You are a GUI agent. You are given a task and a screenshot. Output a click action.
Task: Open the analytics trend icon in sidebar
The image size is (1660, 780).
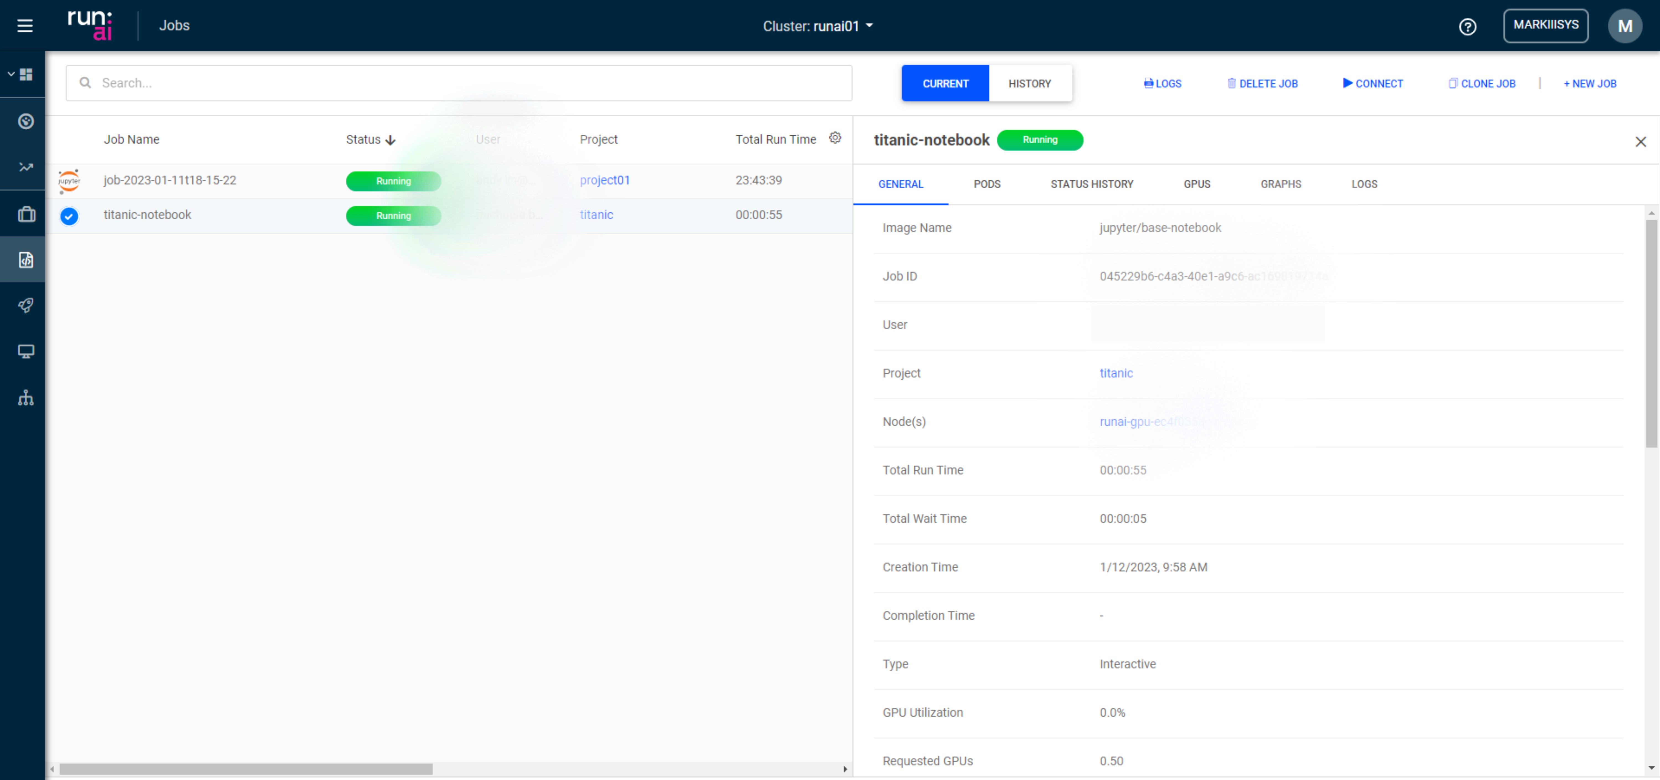click(26, 167)
